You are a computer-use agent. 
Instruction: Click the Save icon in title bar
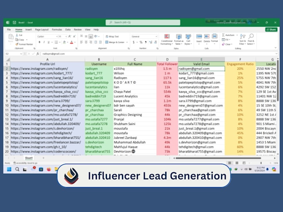pyautogui.click(x=15, y=22)
